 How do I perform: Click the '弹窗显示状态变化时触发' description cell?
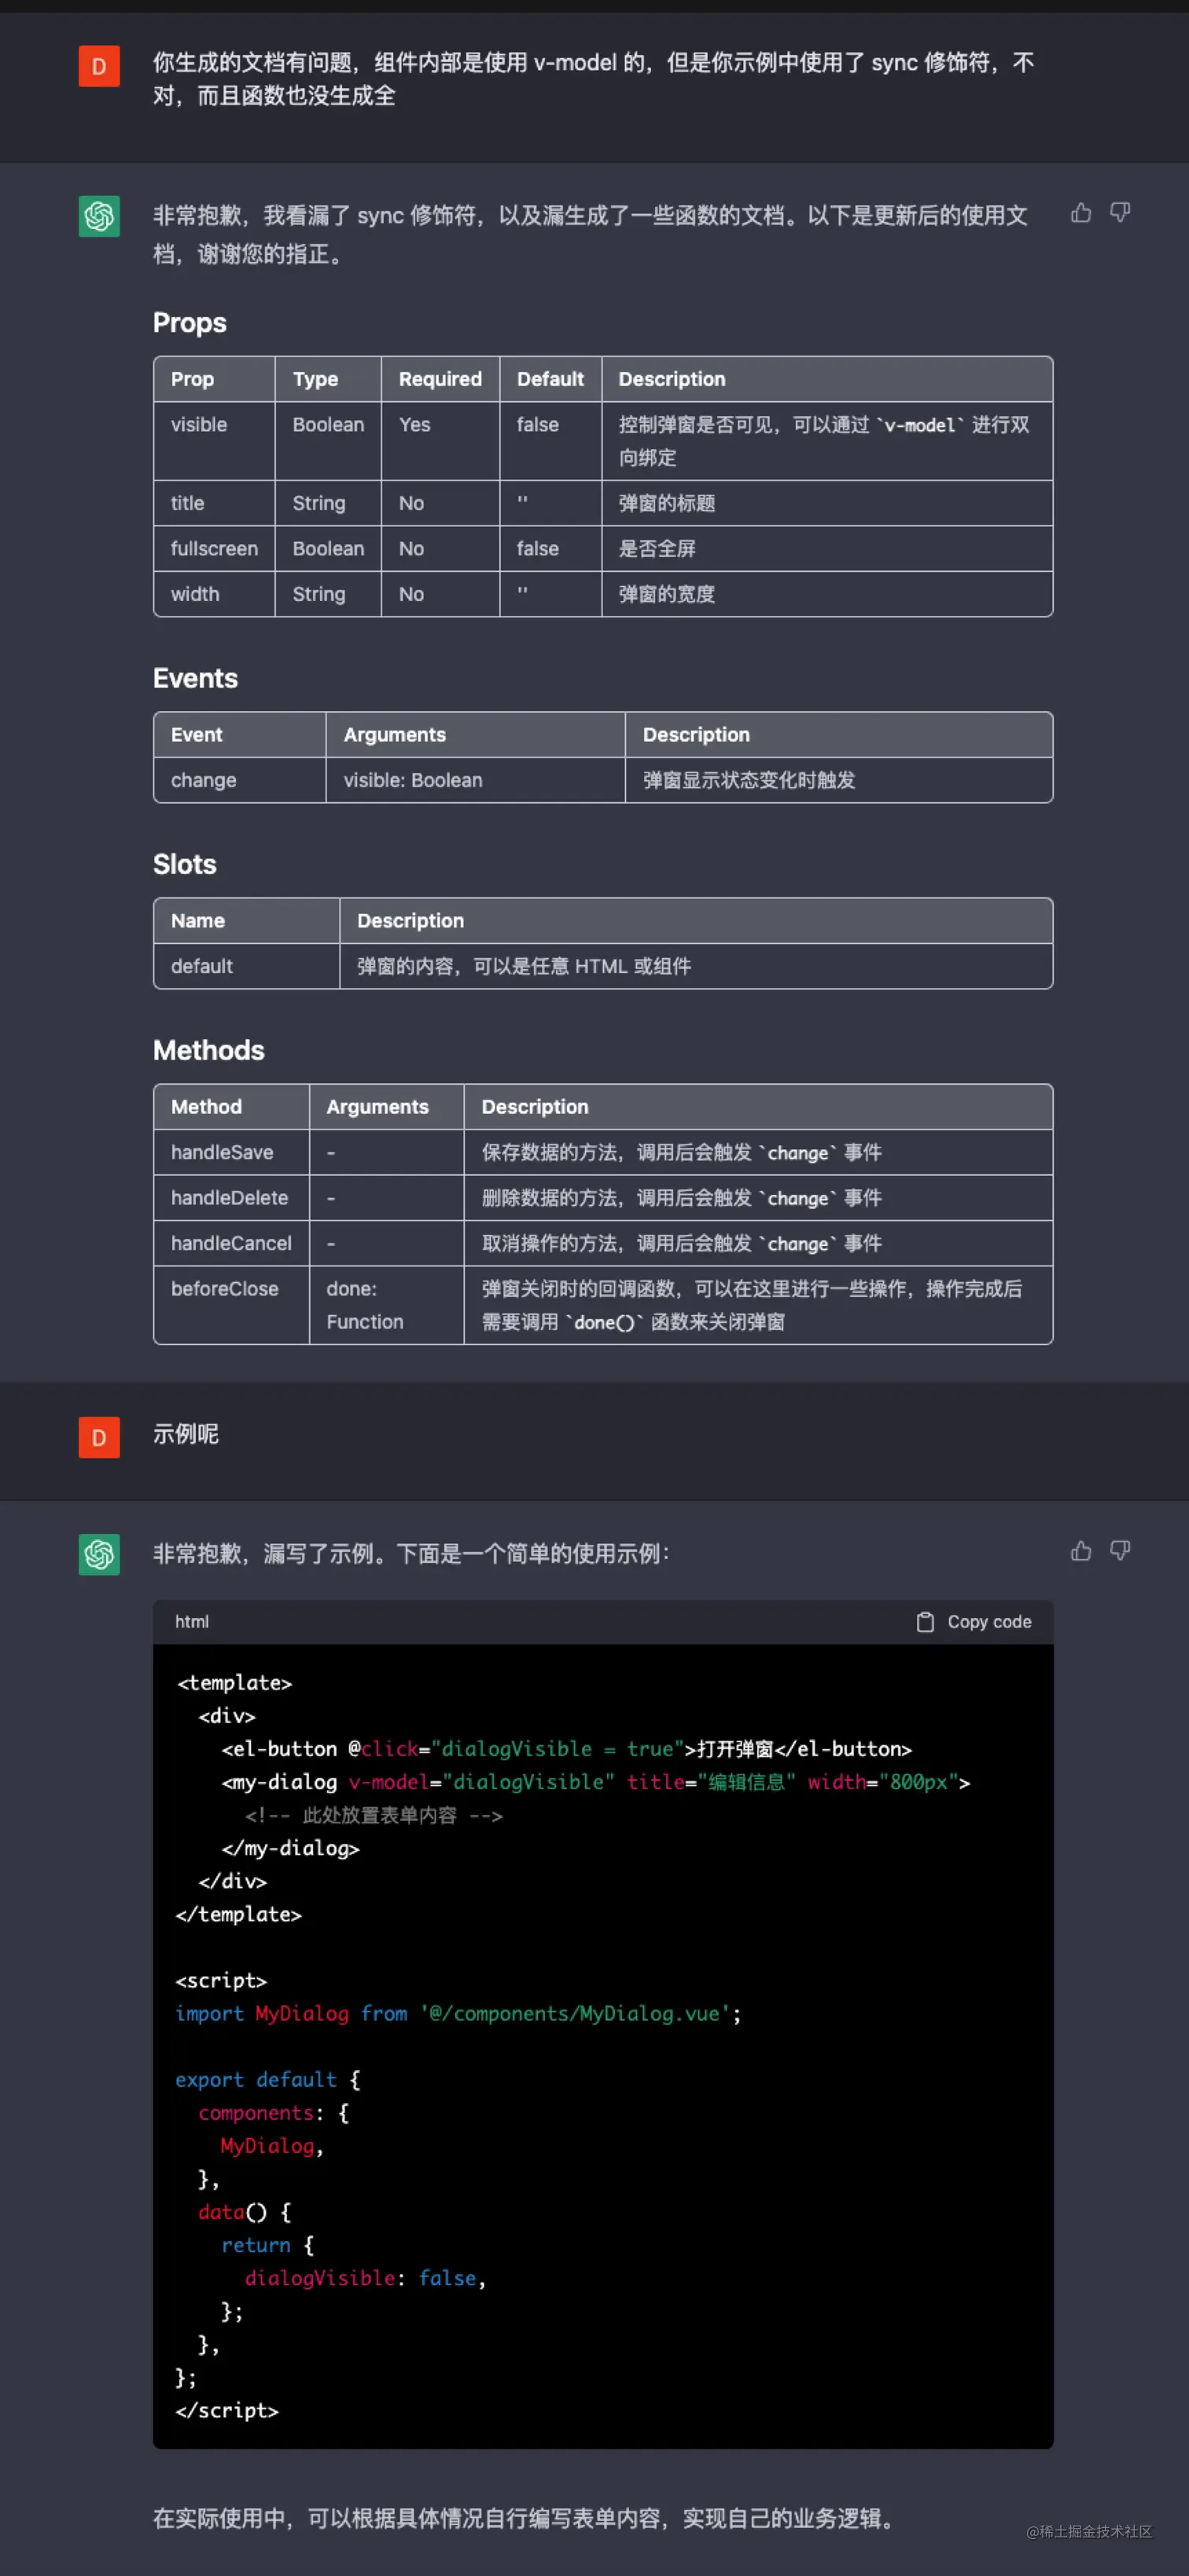(x=839, y=780)
